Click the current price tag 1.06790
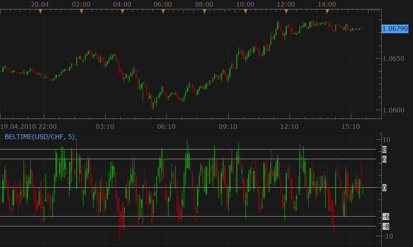The height and width of the screenshot is (247, 413). [395, 28]
